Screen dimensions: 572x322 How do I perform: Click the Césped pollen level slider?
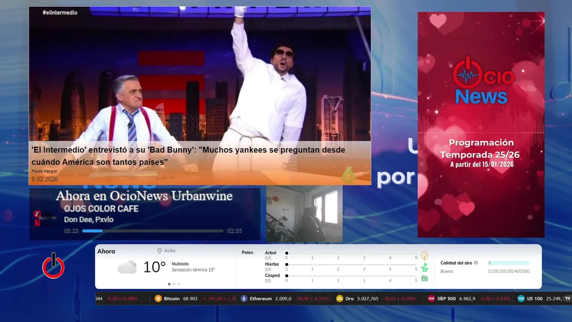[x=351, y=276]
